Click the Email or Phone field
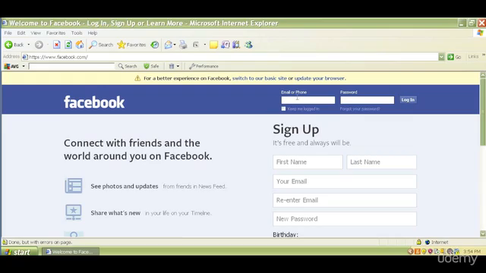Viewport: 486px width, 273px height. [x=308, y=100]
